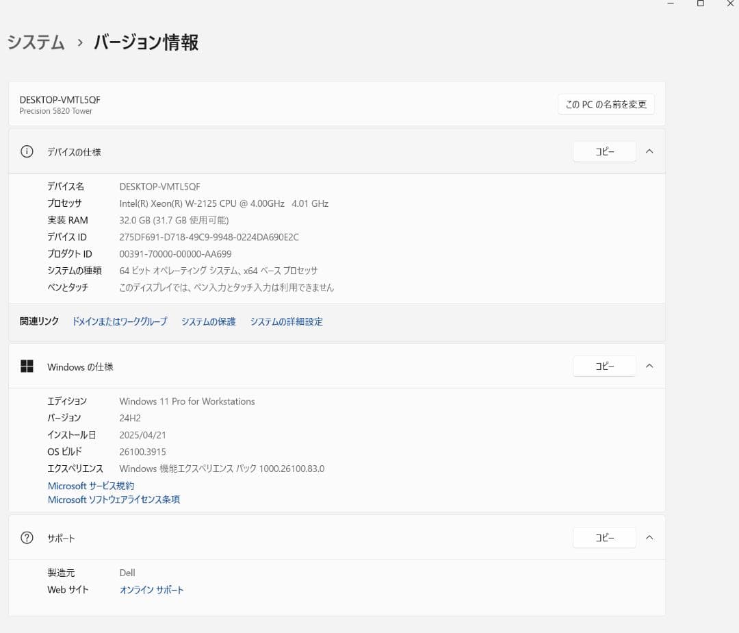Click the info icon beside デバイスの仕様

pos(27,151)
